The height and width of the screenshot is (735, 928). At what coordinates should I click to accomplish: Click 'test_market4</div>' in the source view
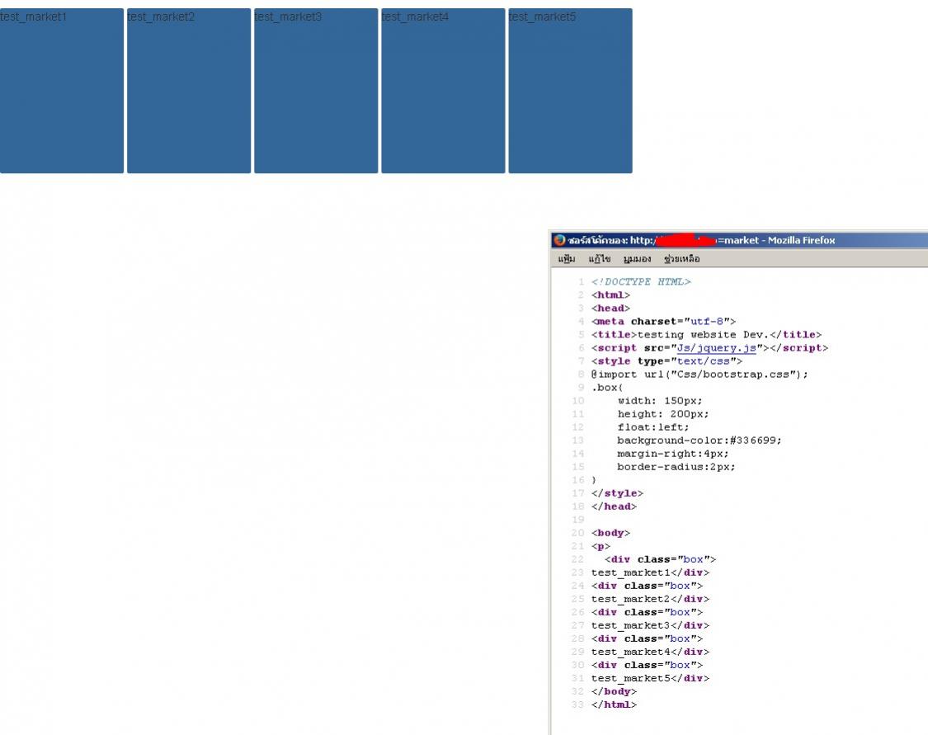click(x=651, y=652)
